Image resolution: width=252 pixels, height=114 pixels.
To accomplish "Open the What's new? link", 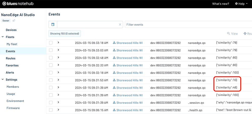I will point(220,4).
